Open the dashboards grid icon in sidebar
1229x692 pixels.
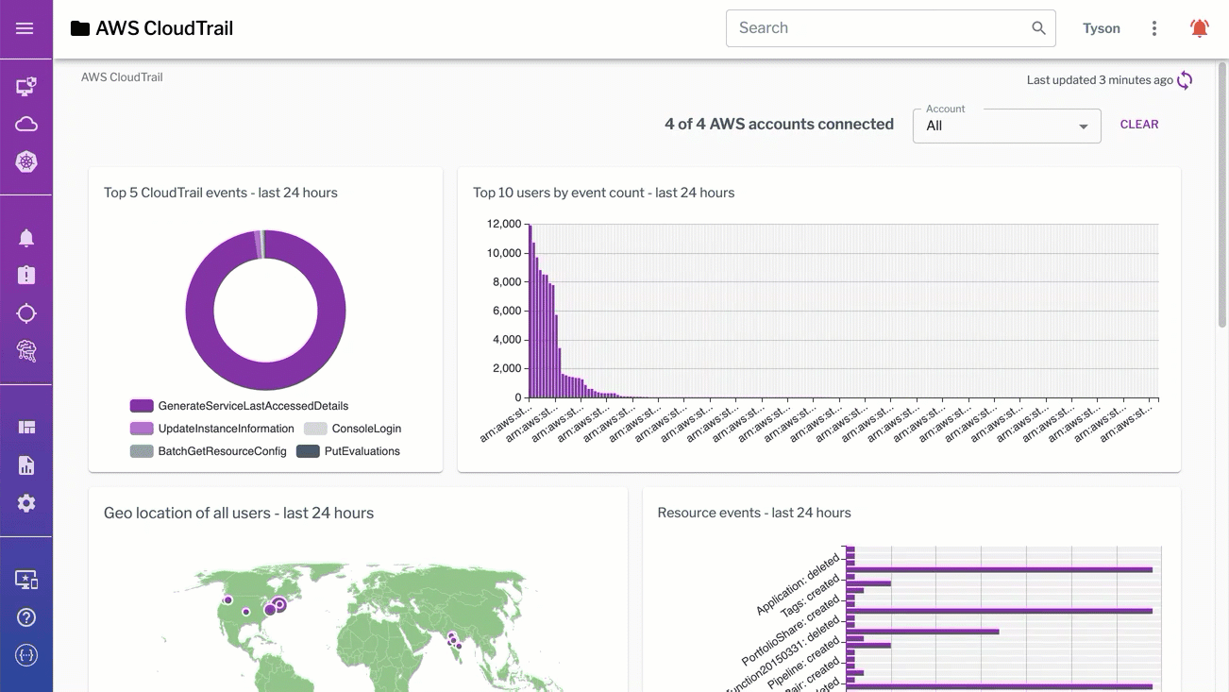[x=26, y=428]
